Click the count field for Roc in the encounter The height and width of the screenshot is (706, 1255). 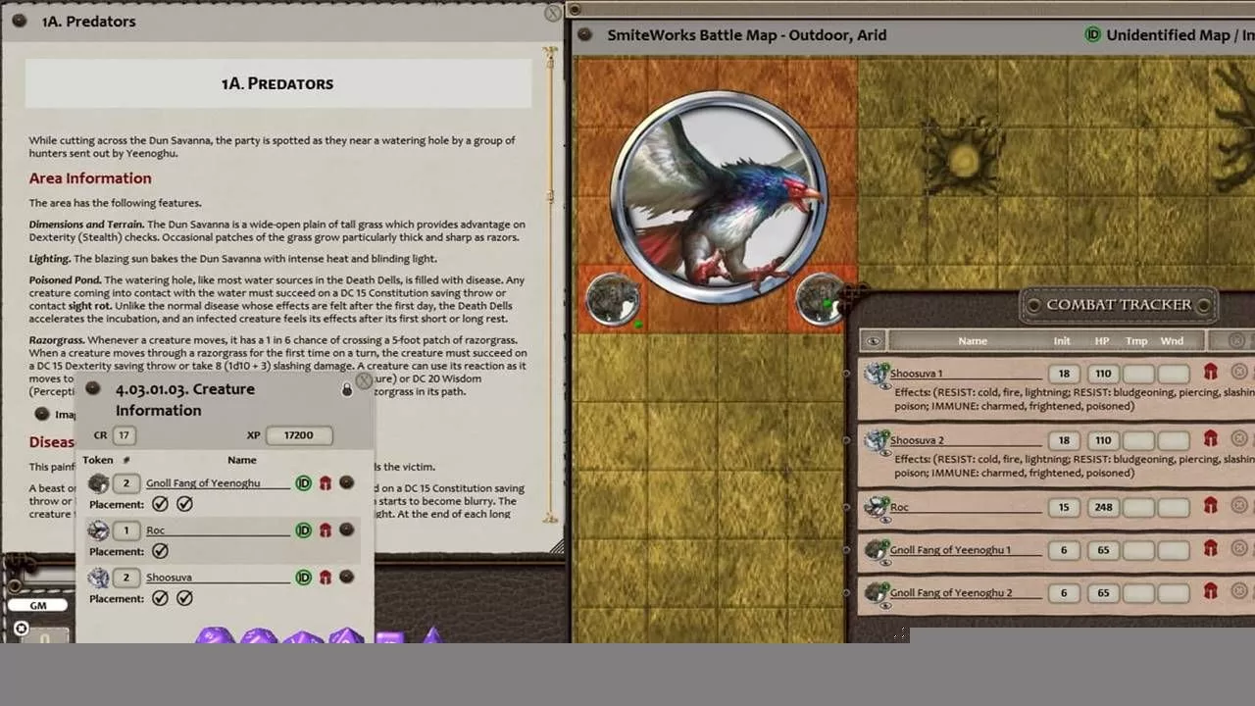click(x=125, y=530)
